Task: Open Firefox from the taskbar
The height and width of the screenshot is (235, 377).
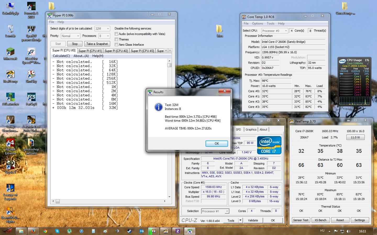Action: click(33, 231)
